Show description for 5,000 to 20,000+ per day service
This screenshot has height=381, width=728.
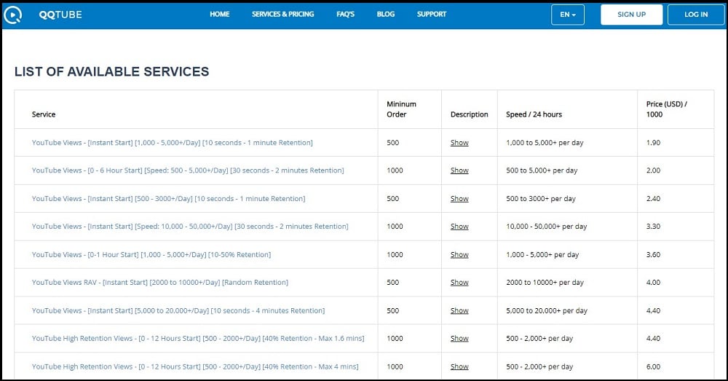tap(459, 310)
